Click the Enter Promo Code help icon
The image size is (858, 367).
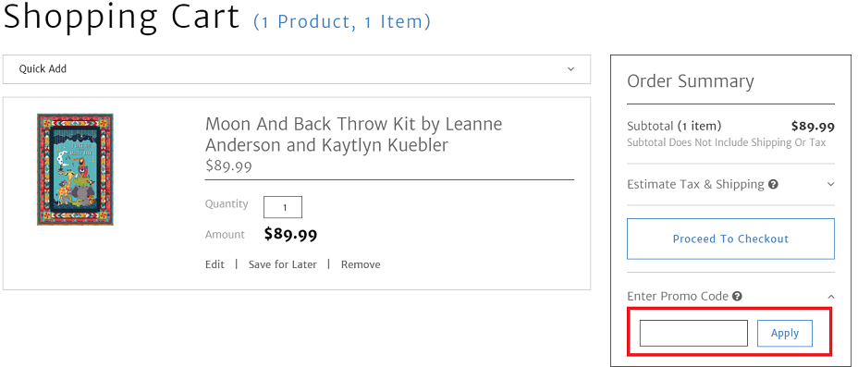coord(737,297)
